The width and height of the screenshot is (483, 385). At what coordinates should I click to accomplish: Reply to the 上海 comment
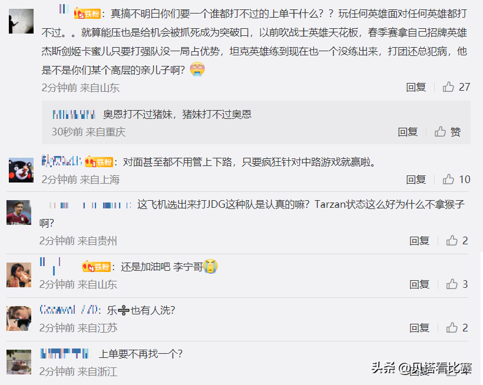pos(416,180)
